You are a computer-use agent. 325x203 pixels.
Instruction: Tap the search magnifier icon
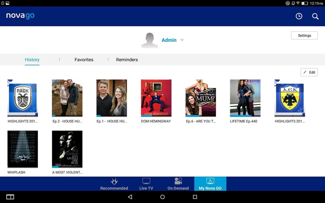(315, 16)
